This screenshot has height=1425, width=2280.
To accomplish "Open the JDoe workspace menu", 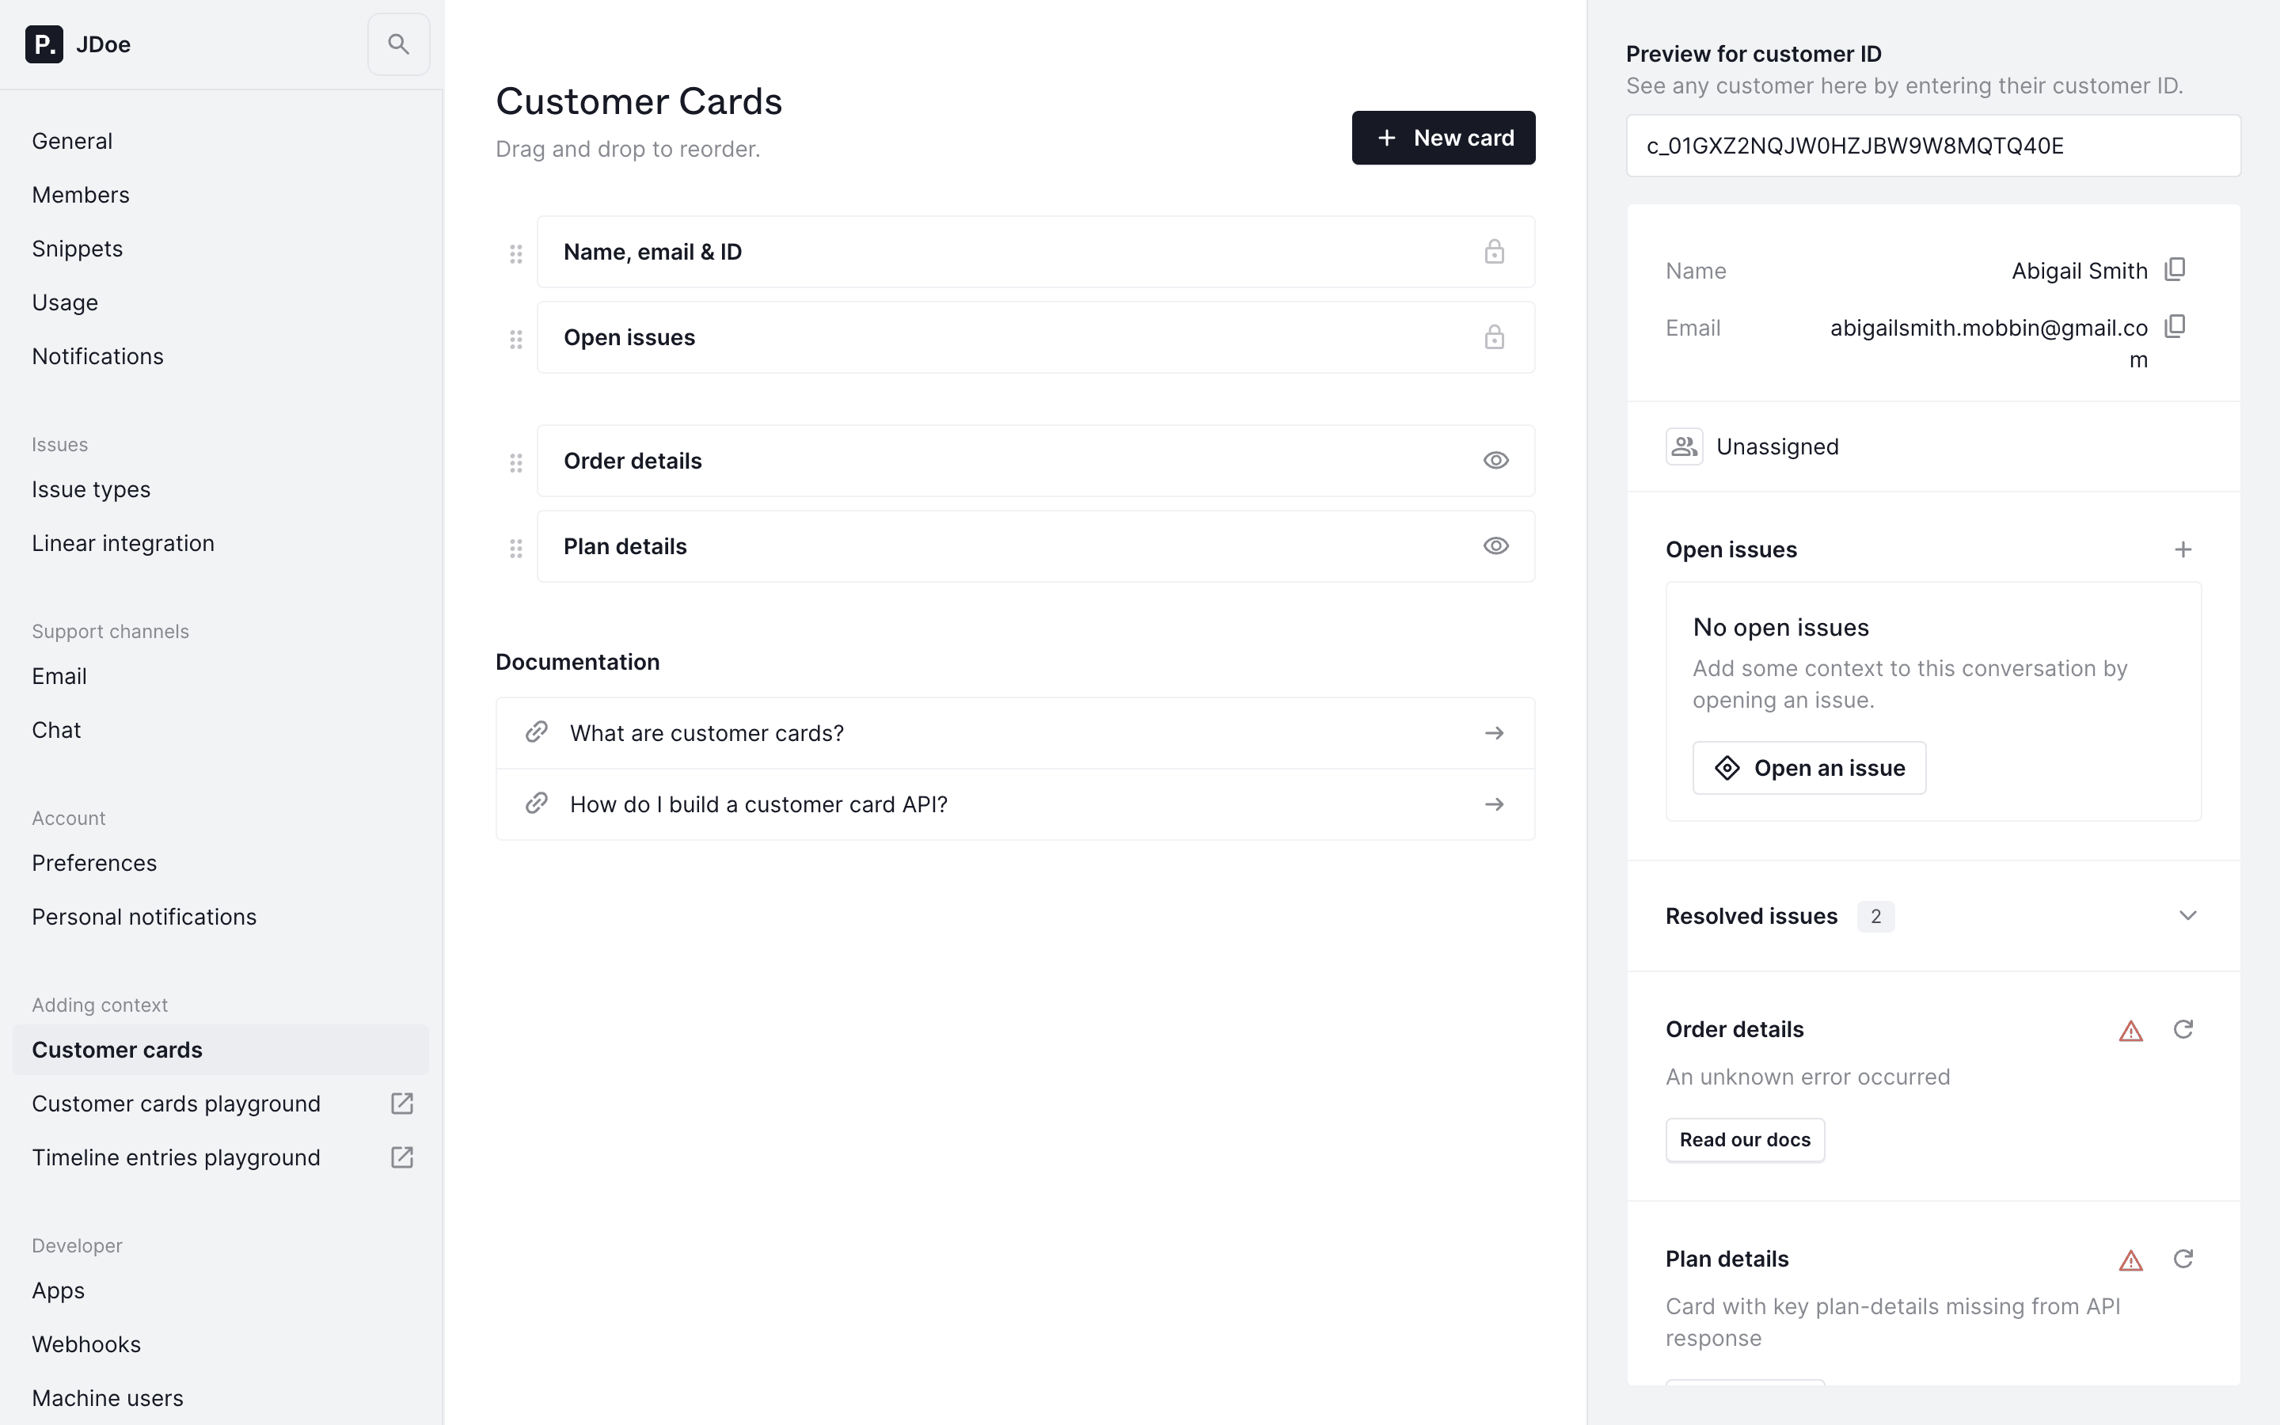I will [x=79, y=44].
